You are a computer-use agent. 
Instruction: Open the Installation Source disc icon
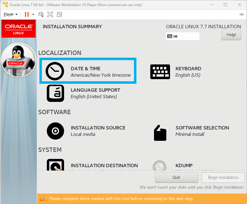coord(55,131)
